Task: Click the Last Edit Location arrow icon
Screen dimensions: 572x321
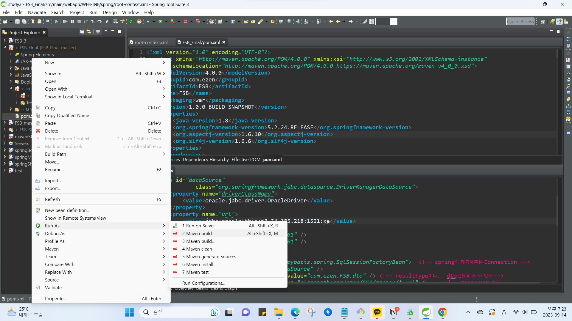Action: point(331,21)
